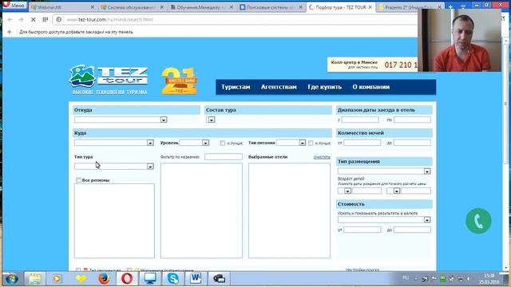Open camera recorder app in taskbar

(219, 279)
